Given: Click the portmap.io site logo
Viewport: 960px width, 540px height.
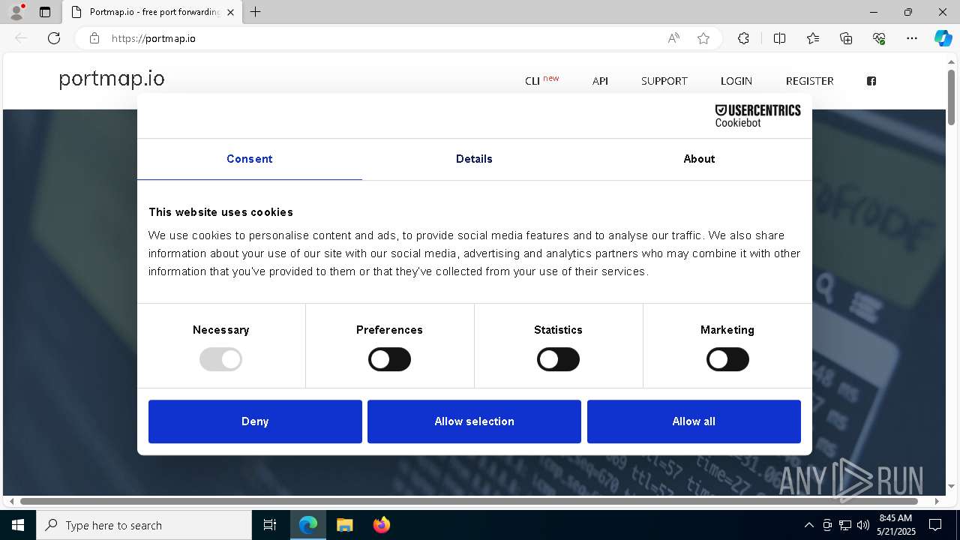Looking at the screenshot, I should [112, 79].
